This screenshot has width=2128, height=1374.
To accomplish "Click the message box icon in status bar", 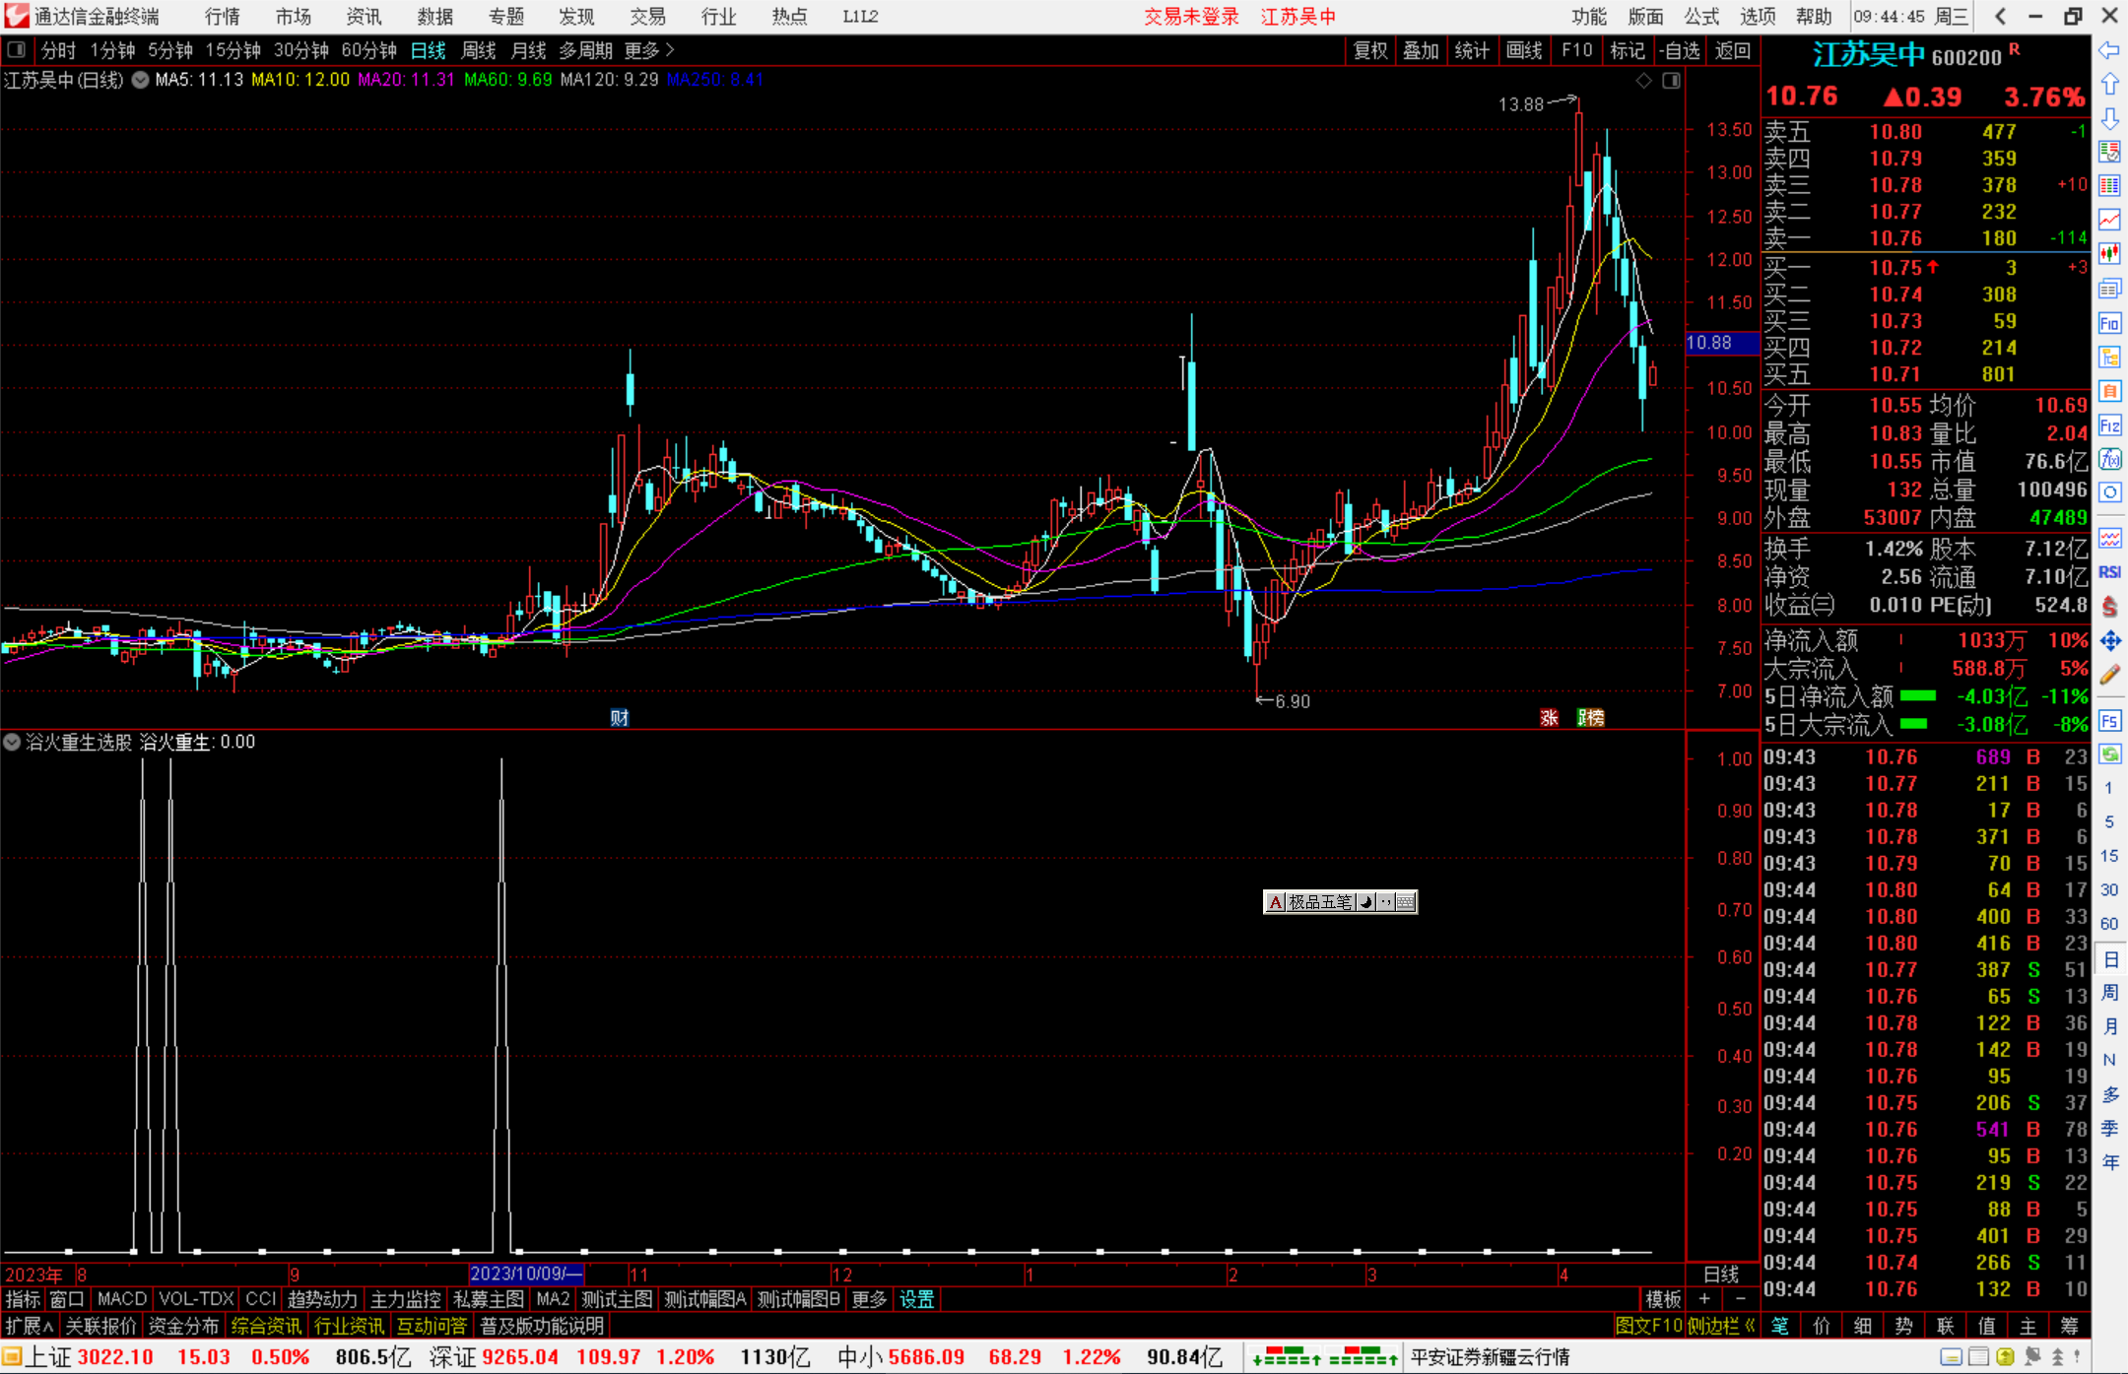I will [x=1952, y=1357].
